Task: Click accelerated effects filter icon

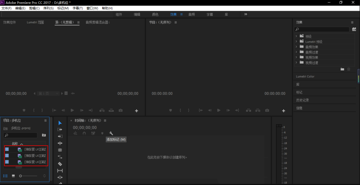Action: point(354,29)
